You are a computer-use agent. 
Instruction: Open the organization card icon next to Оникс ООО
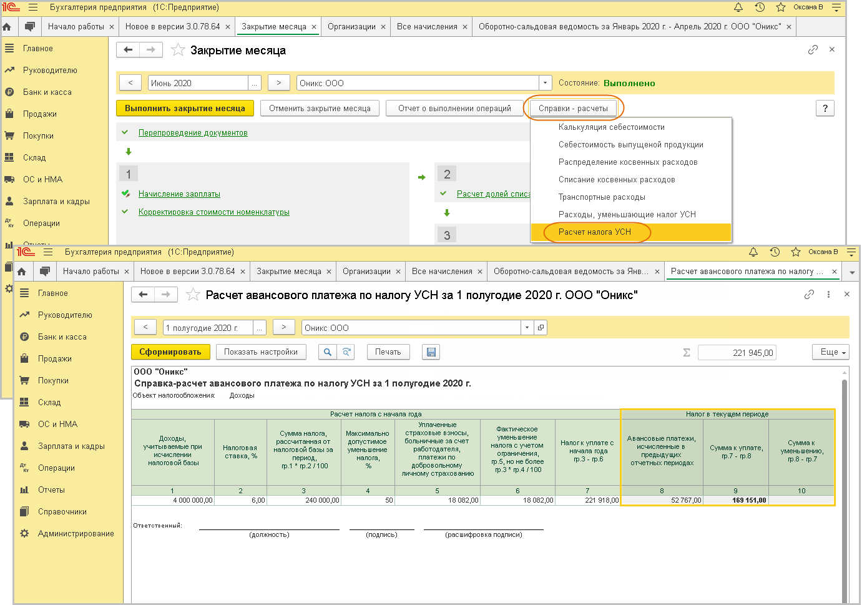(541, 328)
